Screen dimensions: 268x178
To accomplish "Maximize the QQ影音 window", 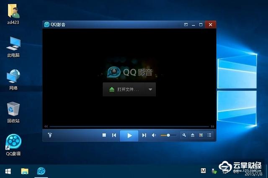I will tap(201, 25).
